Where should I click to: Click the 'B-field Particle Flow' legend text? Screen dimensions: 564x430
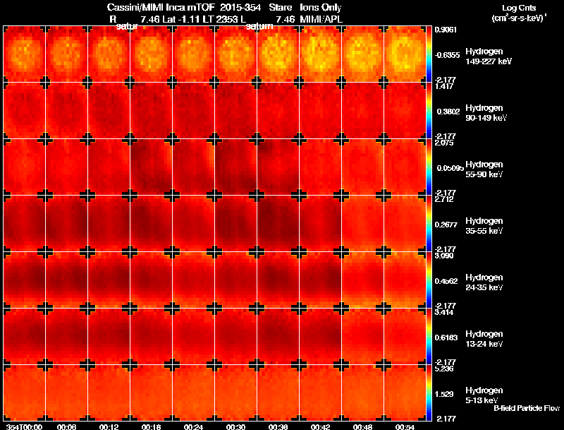(527, 408)
